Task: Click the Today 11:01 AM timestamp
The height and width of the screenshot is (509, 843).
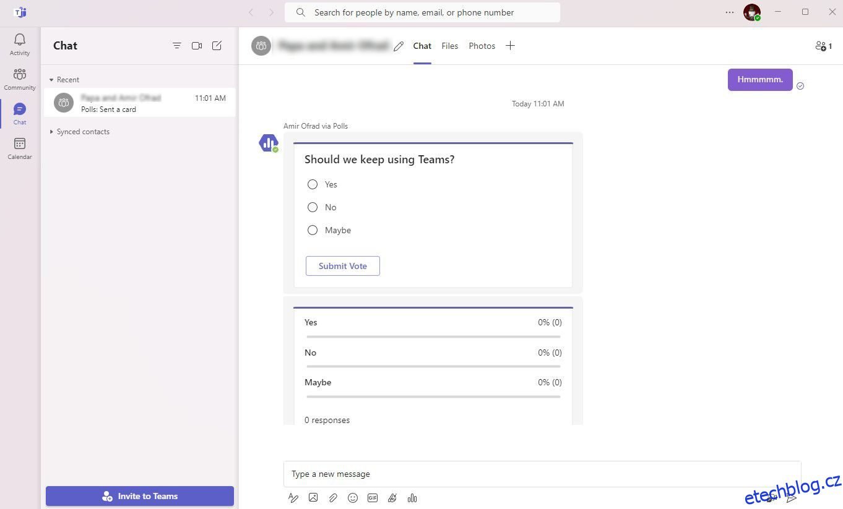Action: 538,104
